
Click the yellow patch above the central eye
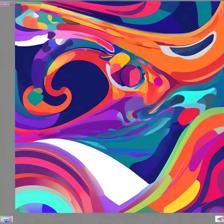[120, 59]
